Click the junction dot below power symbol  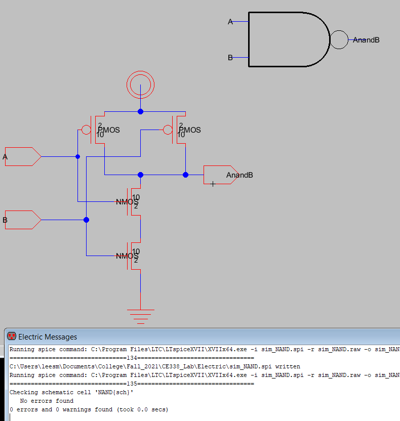pyautogui.click(x=140, y=111)
